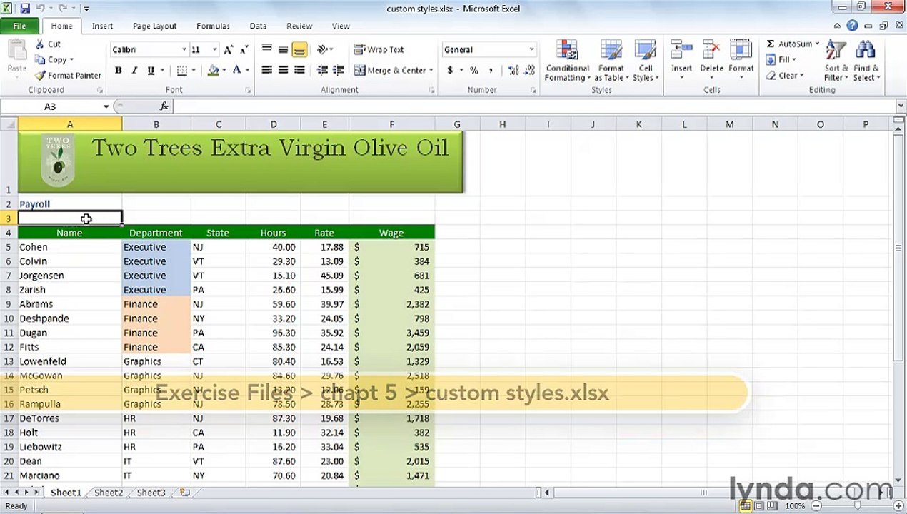The width and height of the screenshot is (907, 514).
Task: Click the Insert Function fx icon
Action: point(164,106)
